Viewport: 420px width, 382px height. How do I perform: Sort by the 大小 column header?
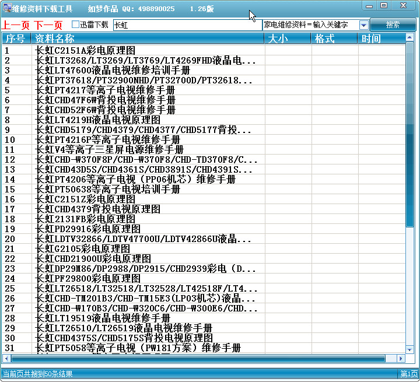(x=288, y=38)
